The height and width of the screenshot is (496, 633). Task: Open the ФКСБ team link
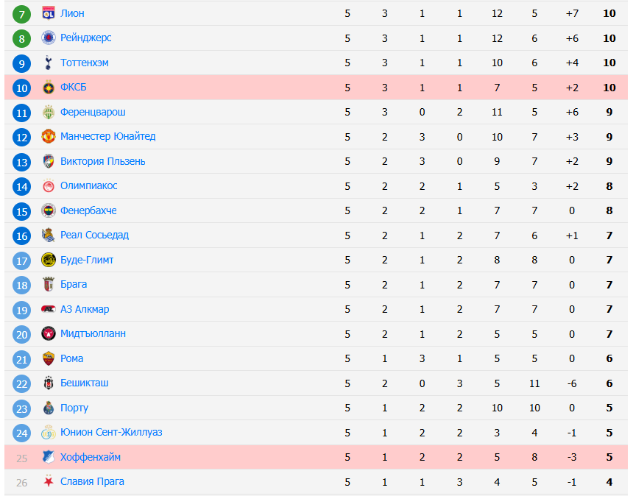74,88
